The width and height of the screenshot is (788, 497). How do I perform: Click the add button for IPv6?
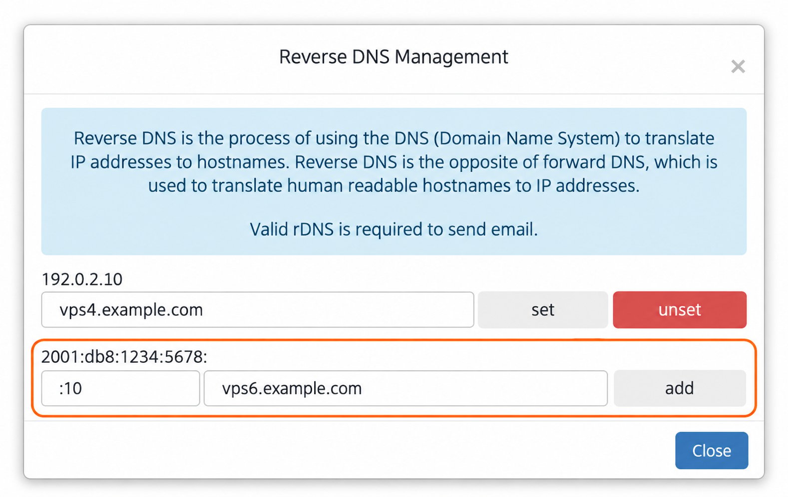(x=680, y=388)
